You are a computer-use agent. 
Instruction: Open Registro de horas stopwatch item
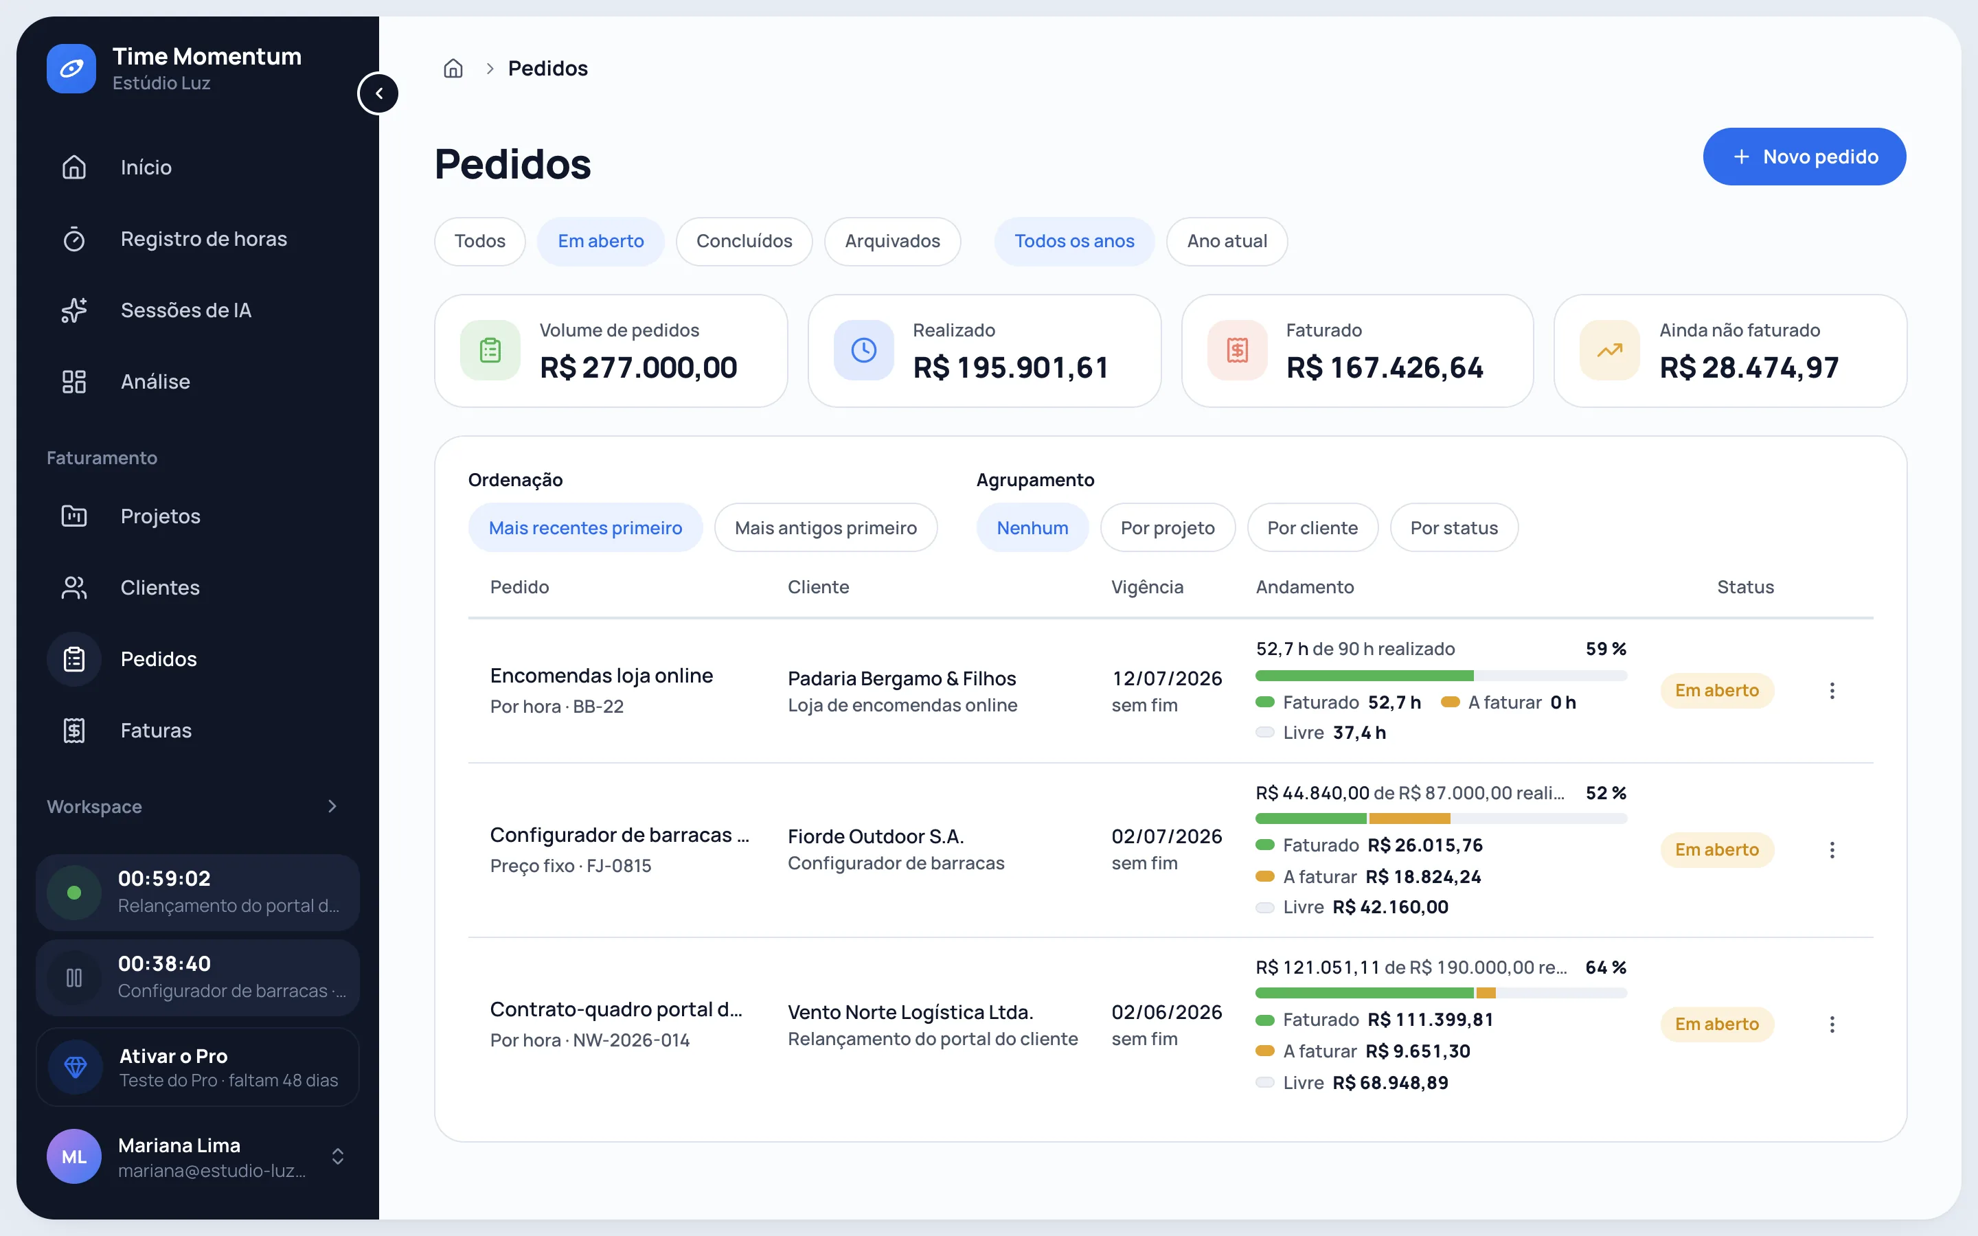tap(198, 239)
